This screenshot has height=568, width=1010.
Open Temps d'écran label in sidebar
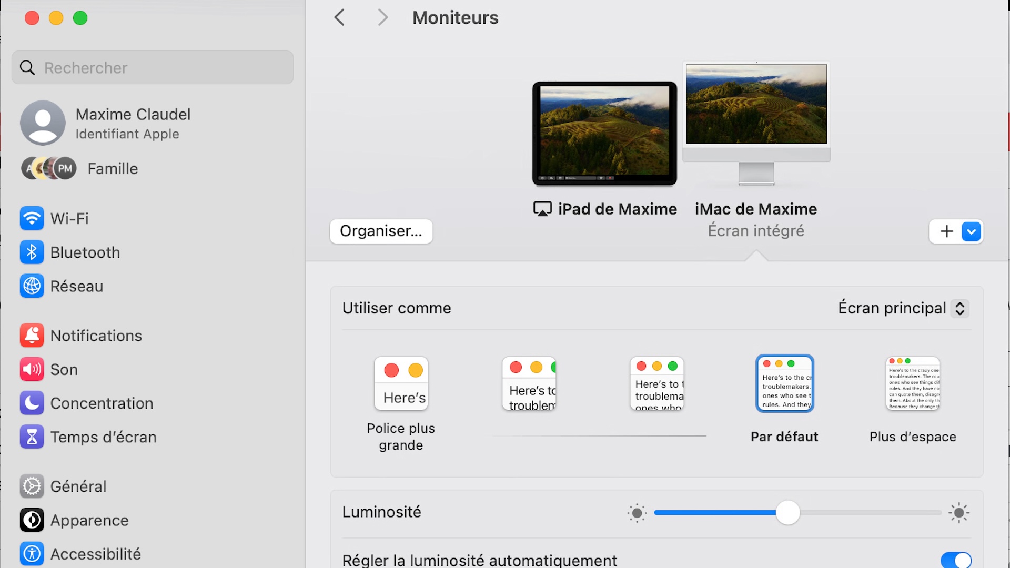104,437
